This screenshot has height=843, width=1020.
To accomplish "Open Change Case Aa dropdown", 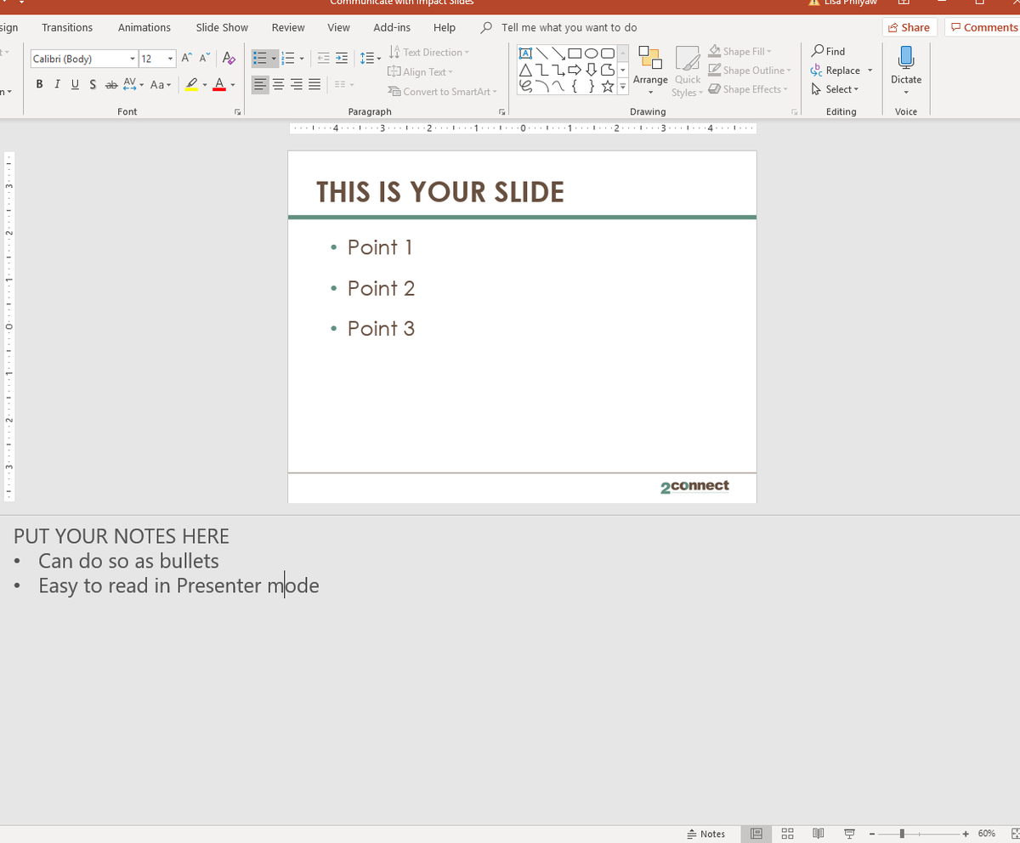I will (x=161, y=84).
